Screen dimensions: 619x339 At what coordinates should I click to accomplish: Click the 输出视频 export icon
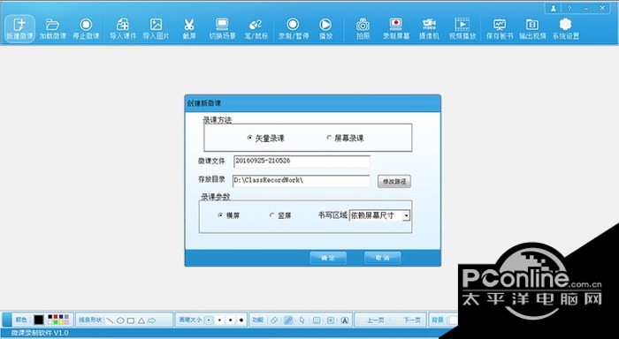tap(532, 29)
